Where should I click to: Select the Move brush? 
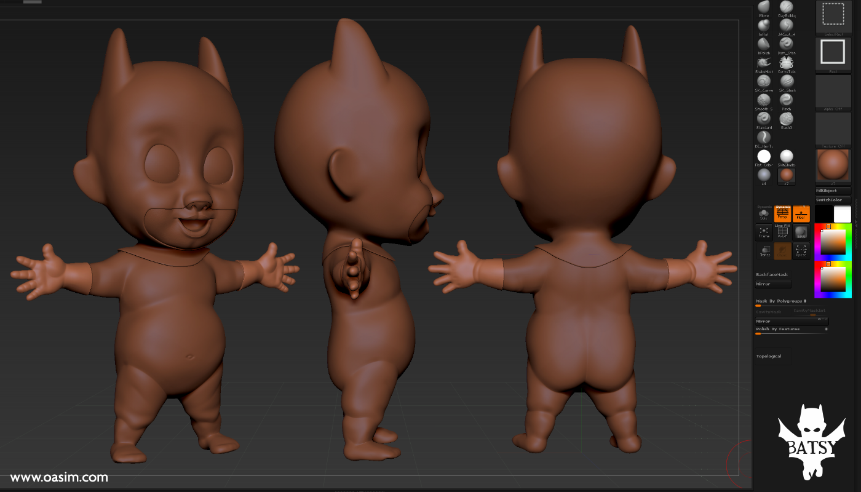tap(764, 8)
